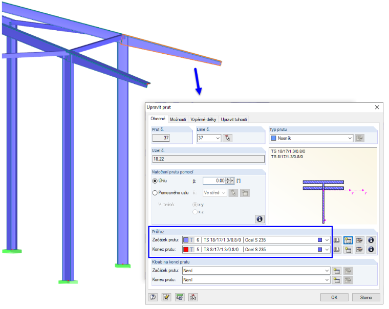Switch to Možnosti tab
The height and width of the screenshot is (309, 389).
click(x=178, y=120)
